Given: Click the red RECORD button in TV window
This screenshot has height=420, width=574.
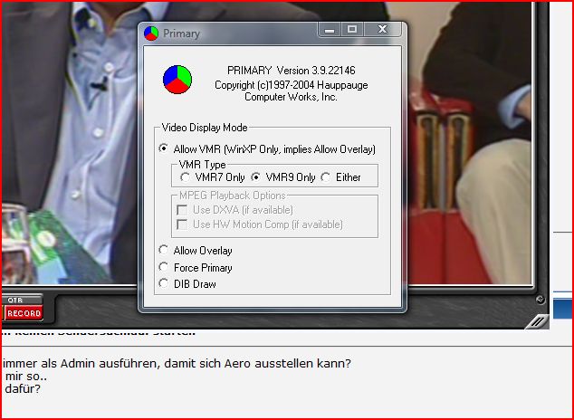Looking at the screenshot, I should (x=24, y=313).
